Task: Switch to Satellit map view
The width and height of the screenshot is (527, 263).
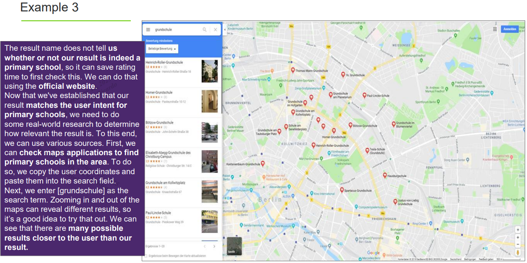Action: [x=234, y=245]
